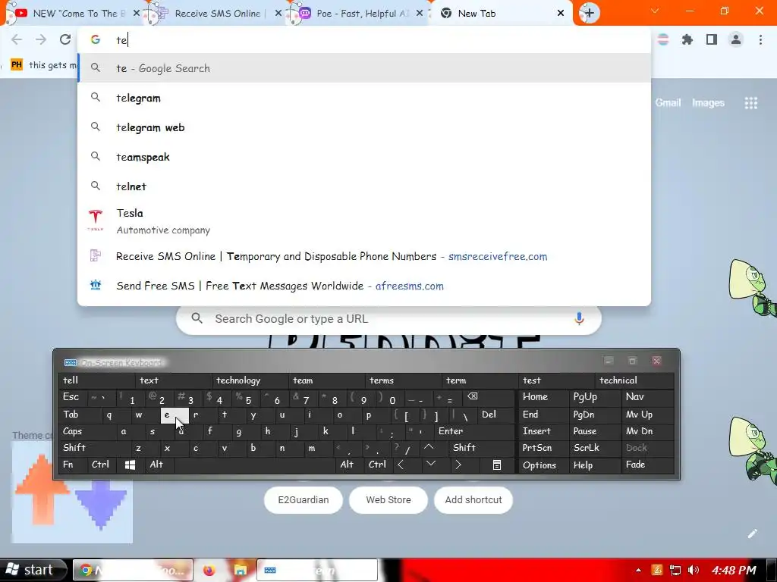Open the Google apps grid icon
The width and height of the screenshot is (777, 582).
750,103
